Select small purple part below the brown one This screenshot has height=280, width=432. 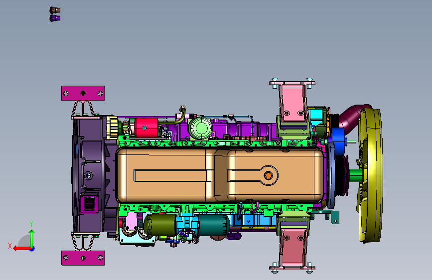[x=54, y=18]
